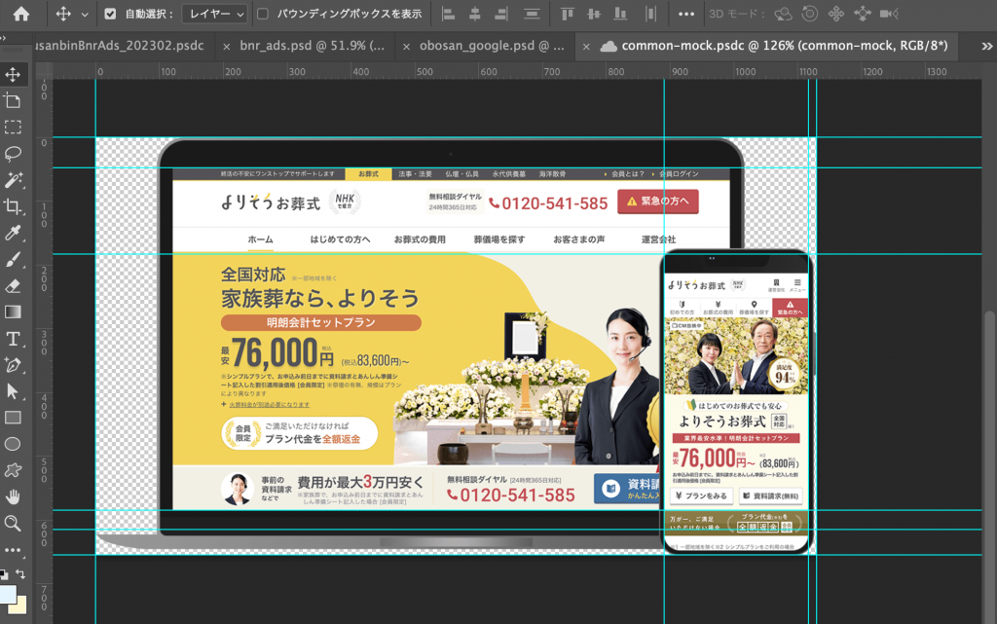Pick the Eyedropper tool
This screenshot has height=624, width=997.
[13, 232]
